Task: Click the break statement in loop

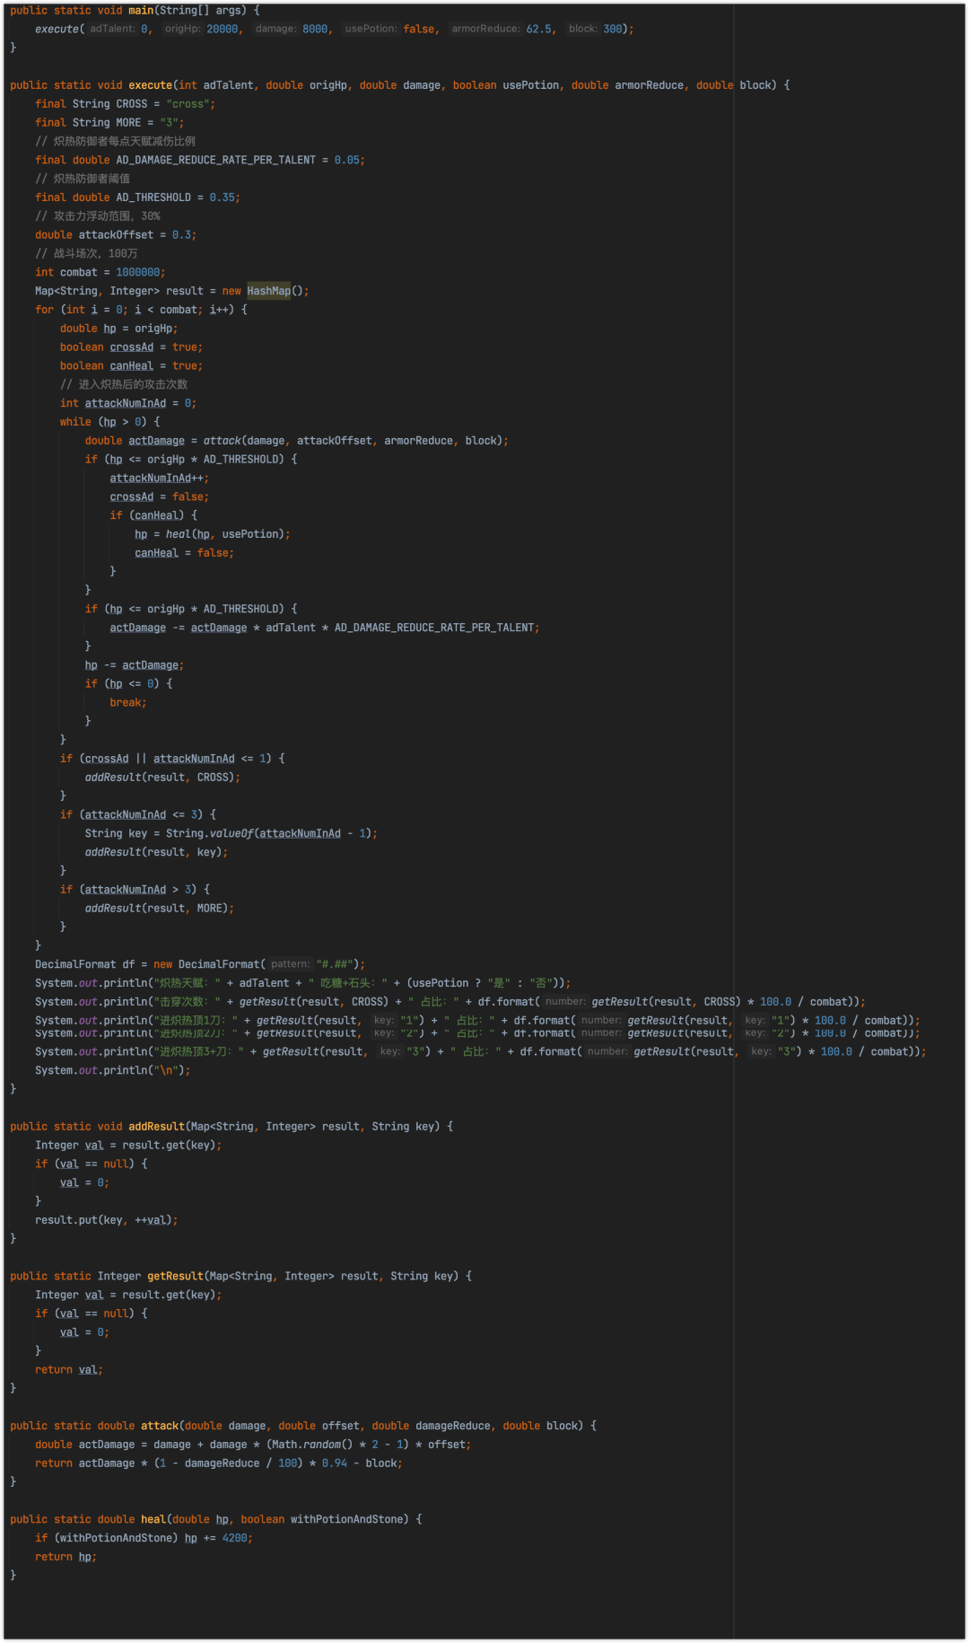Action: [x=127, y=703]
